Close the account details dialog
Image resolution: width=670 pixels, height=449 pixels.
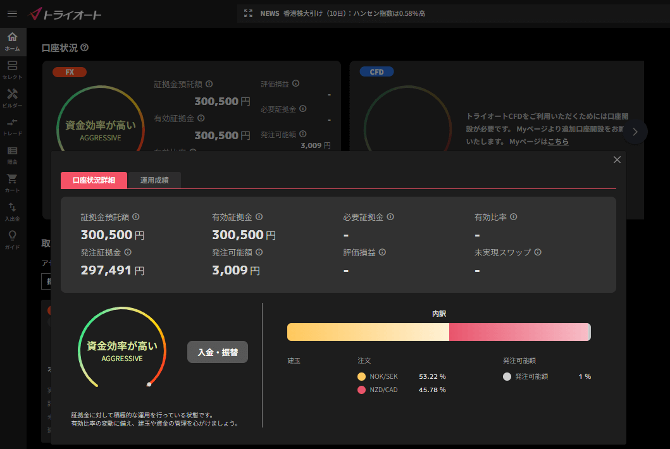[x=617, y=160]
